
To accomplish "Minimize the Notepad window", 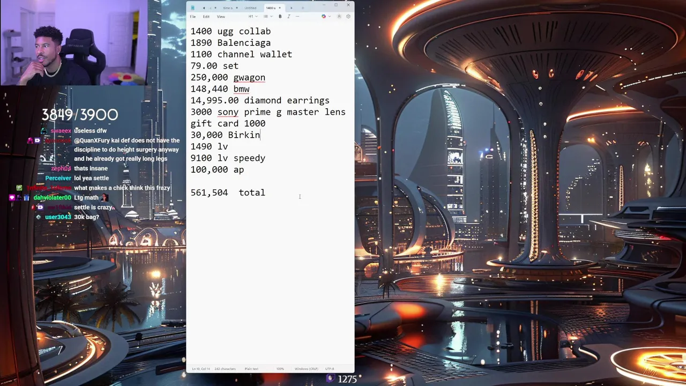I will pyautogui.click(x=324, y=5).
